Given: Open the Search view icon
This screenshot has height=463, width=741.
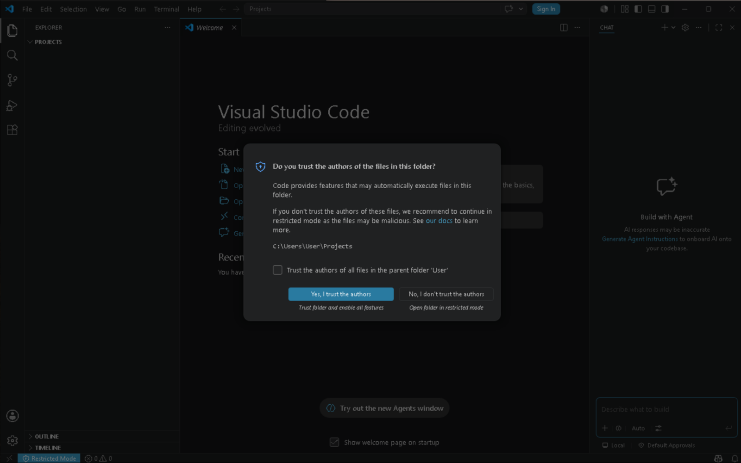Looking at the screenshot, I should coord(13,56).
